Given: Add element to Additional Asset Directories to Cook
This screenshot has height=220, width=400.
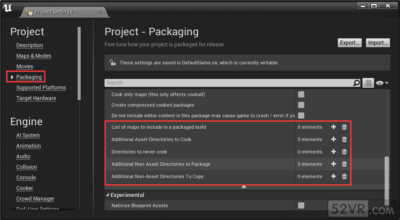Looking at the screenshot, I should [x=333, y=139].
